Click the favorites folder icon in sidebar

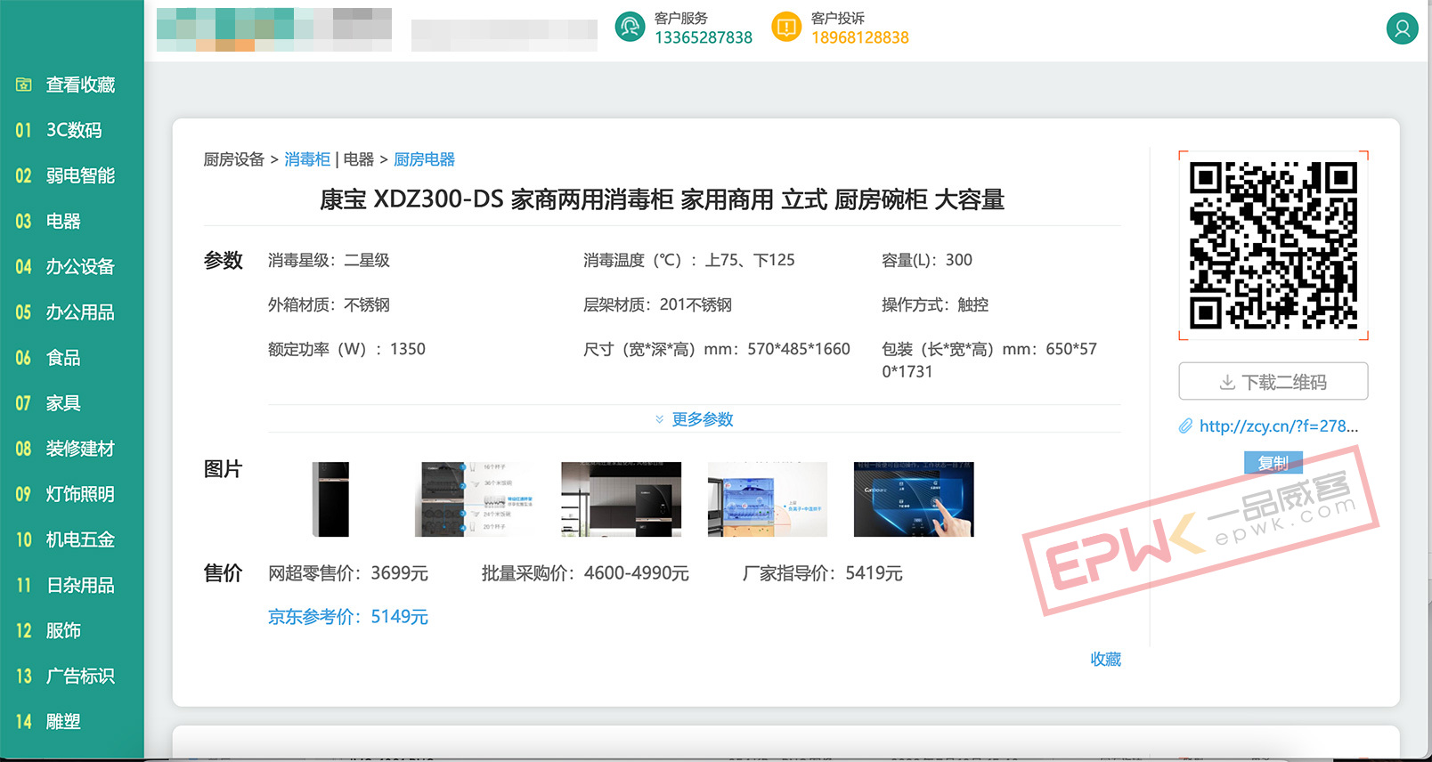coord(24,85)
